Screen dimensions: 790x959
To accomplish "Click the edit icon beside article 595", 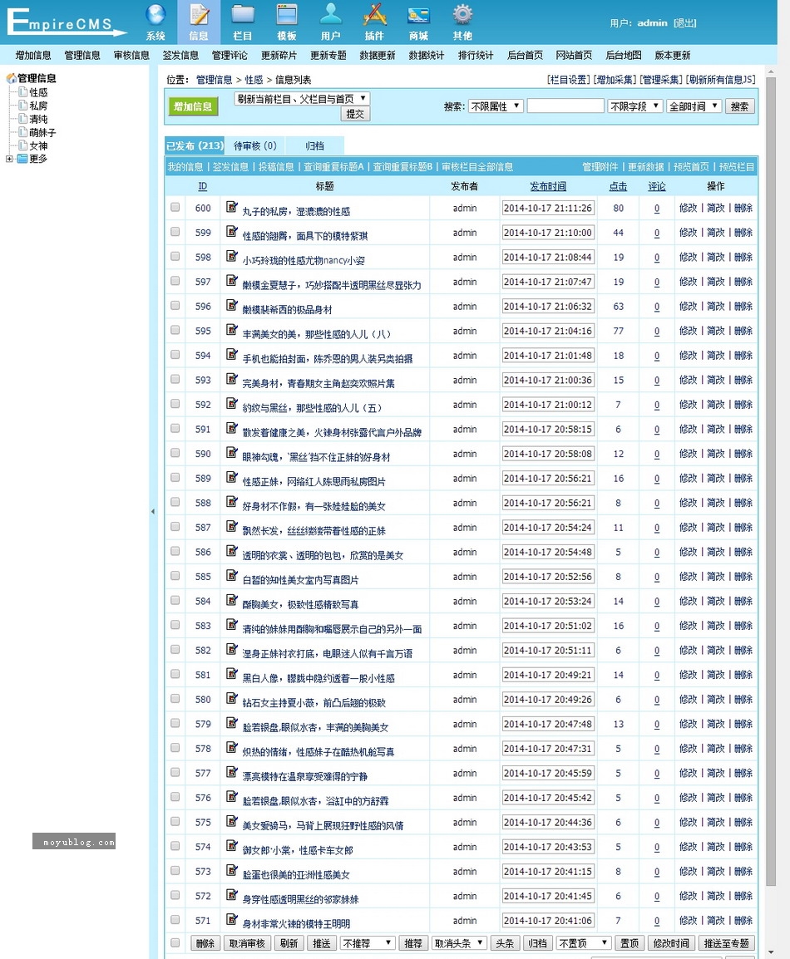I will [231, 330].
